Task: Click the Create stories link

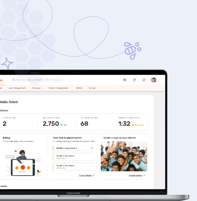Action: point(135,175)
